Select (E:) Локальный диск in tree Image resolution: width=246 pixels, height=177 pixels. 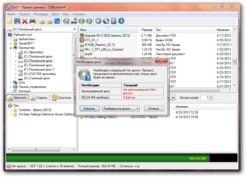click(38, 65)
